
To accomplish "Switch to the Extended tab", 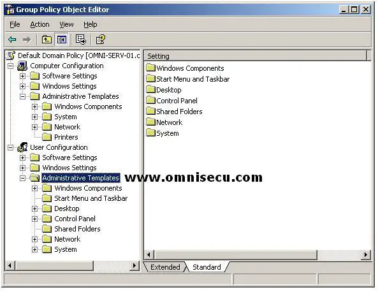I will pyautogui.click(x=165, y=267).
